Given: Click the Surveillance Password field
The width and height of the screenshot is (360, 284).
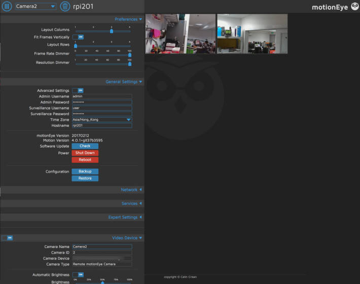Looking at the screenshot, I should coord(102,114).
